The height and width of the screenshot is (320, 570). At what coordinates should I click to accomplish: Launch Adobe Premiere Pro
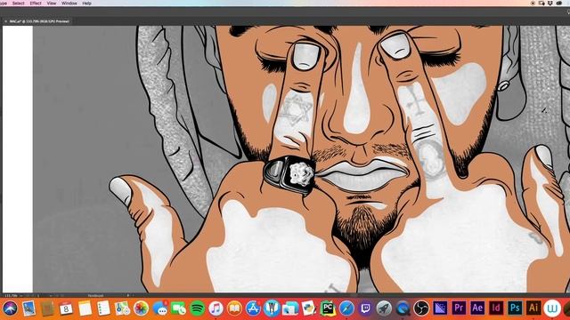coord(459,308)
